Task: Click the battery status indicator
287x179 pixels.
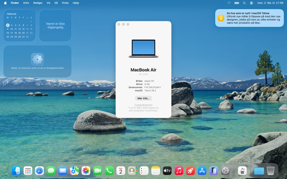Action: pyautogui.click(x=237, y=3)
